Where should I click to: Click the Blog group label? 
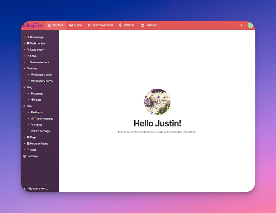point(29,87)
